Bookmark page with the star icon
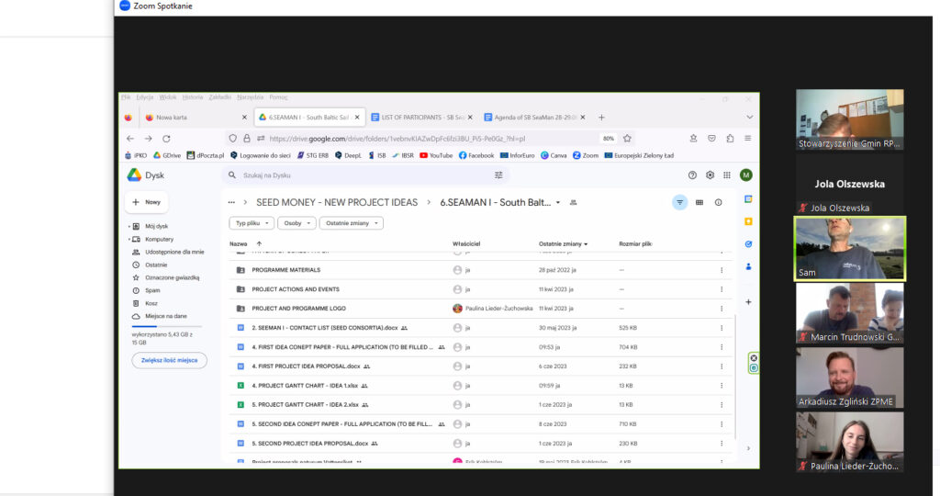Viewport: 940px width, 496px height. click(627, 139)
